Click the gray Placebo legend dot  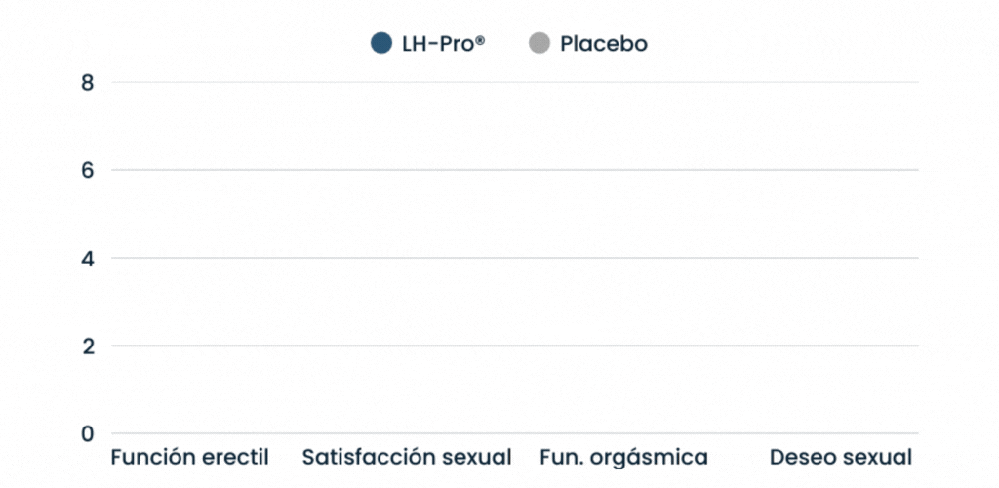click(x=539, y=43)
